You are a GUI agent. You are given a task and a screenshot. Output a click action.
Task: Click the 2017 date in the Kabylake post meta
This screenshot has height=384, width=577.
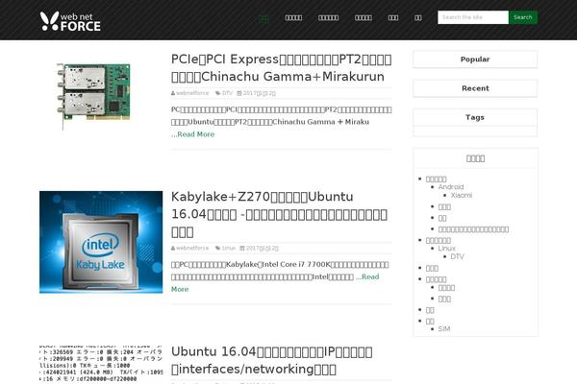coord(263,249)
